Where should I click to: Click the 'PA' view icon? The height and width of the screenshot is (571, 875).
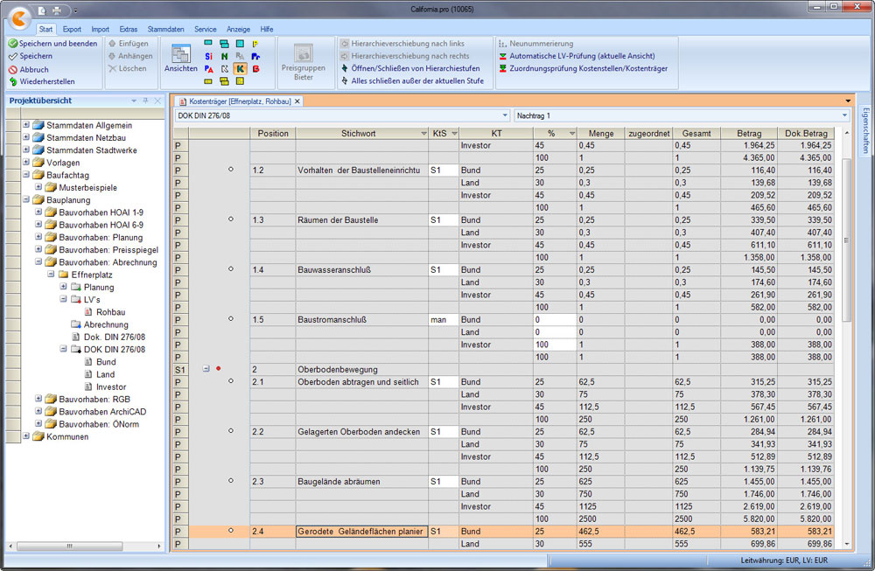(208, 68)
